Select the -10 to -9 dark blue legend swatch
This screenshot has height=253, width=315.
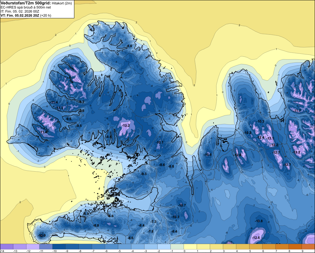(59, 247)
